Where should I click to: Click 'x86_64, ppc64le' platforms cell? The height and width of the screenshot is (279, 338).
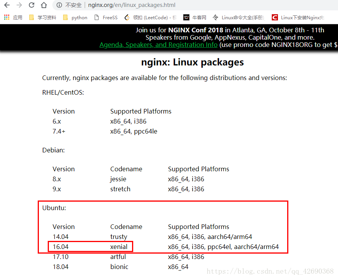[x=134, y=132]
